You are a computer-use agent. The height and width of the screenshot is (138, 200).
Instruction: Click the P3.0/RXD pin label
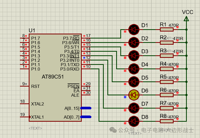coord(70,69)
